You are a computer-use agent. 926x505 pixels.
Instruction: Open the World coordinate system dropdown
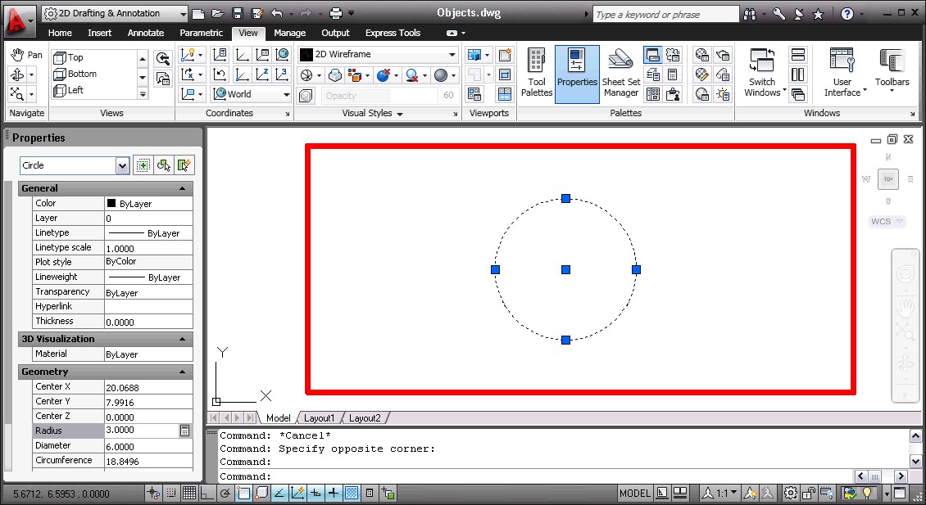pyautogui.click(x=252, y=94)
